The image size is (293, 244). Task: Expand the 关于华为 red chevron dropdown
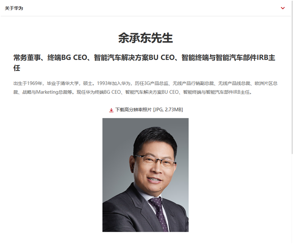coord(283,8)
